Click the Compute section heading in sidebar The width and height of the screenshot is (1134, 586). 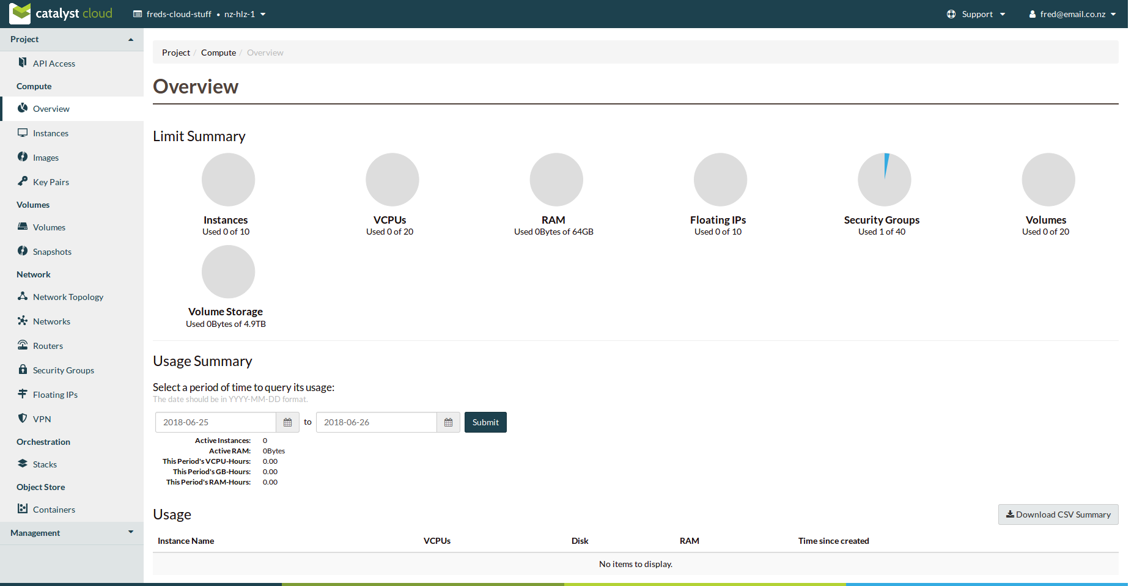pyautogui.click(x=34, y=86)
